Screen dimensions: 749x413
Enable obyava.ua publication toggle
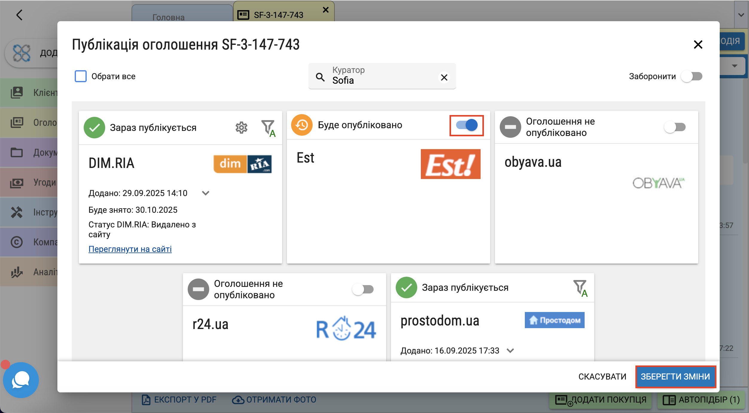tap(675, 127)
